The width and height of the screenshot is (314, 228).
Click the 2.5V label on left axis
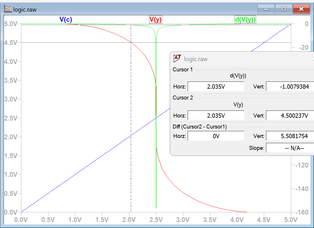coord(11,118)
